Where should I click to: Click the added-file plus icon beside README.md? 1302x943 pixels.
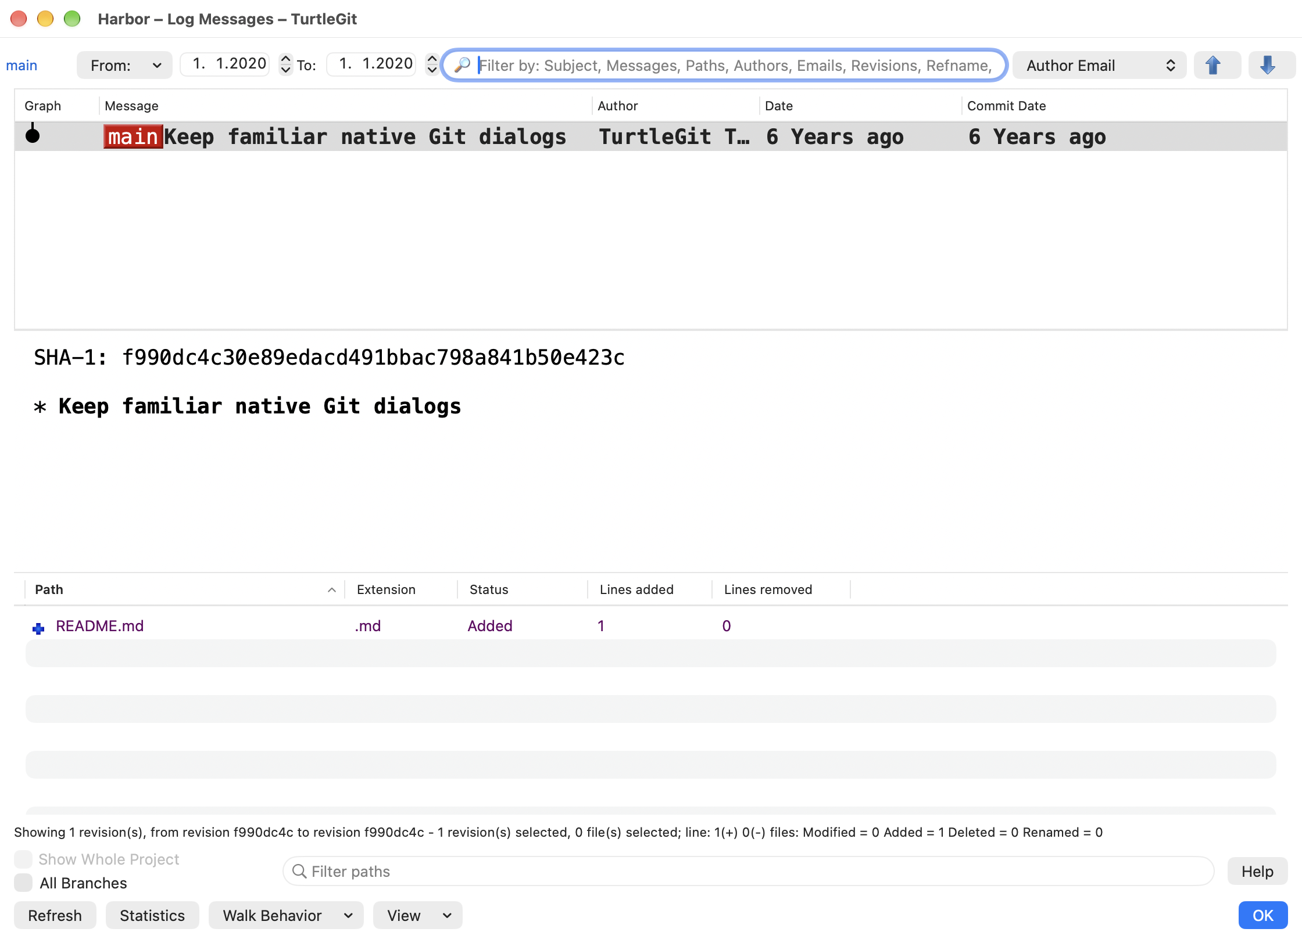pos(38,628)
